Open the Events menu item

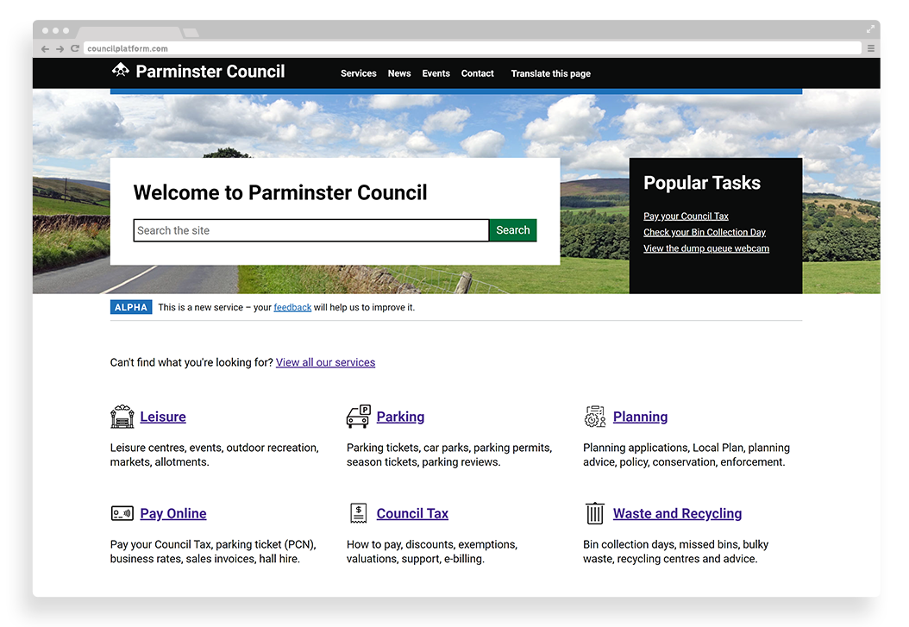(436, 73)
